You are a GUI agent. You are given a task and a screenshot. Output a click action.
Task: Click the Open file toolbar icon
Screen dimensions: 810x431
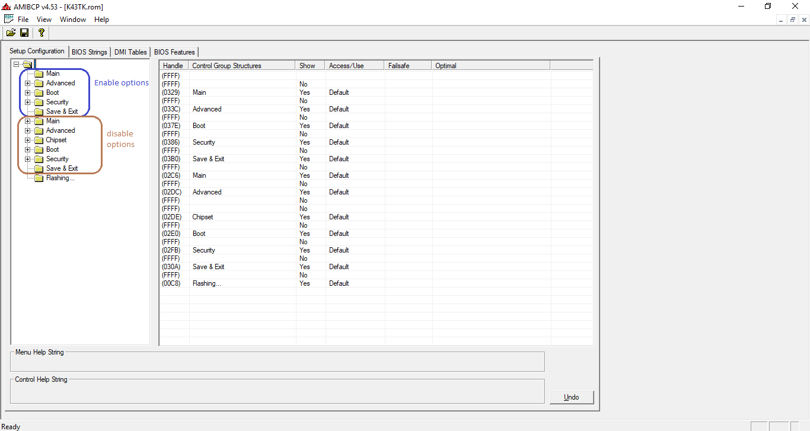[11, 33]
